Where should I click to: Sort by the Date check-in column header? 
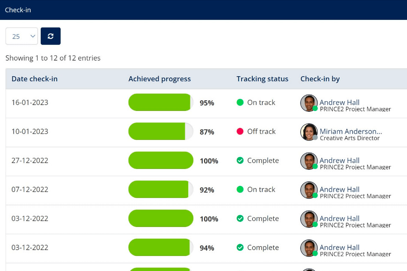click(34, 79)
